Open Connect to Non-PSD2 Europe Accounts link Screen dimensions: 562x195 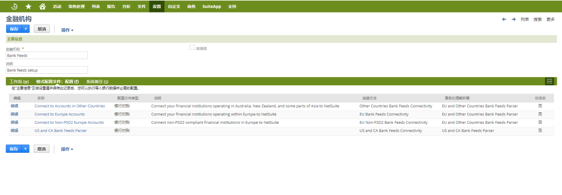click(69, 122)
